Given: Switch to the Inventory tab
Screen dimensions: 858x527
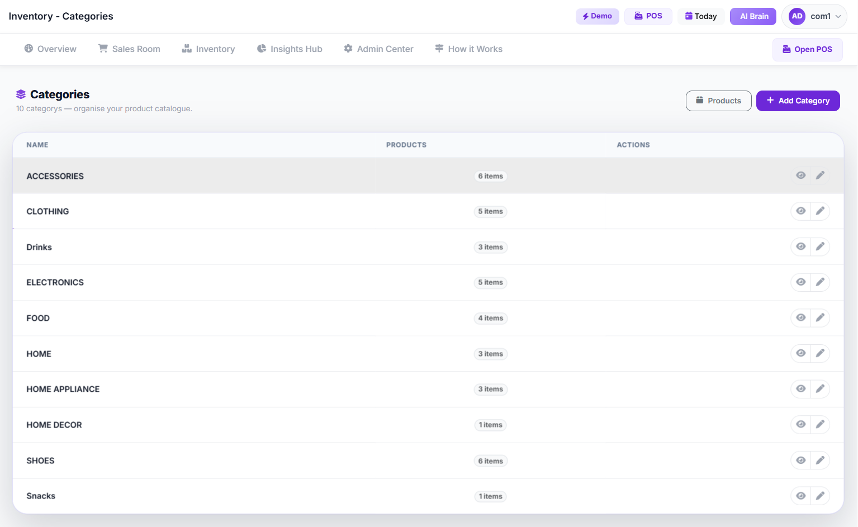Looking at the screenshot, I should point(208,49).
